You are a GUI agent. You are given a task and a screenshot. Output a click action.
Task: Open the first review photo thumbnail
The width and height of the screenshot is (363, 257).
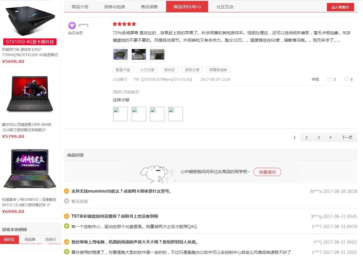click(x=121, y=54)
